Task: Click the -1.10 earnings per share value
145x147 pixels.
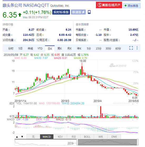Action: coord(98,35)
